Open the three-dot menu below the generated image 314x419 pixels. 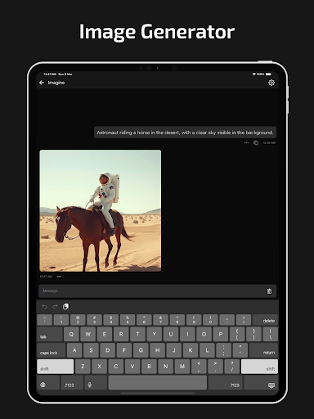59,277
